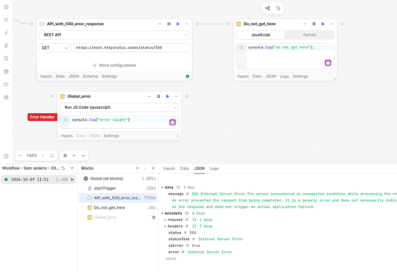This screenshot has width=397, height=272.
Task: Minimize the API_with_500_error_response block
Action: pos(159,24)
